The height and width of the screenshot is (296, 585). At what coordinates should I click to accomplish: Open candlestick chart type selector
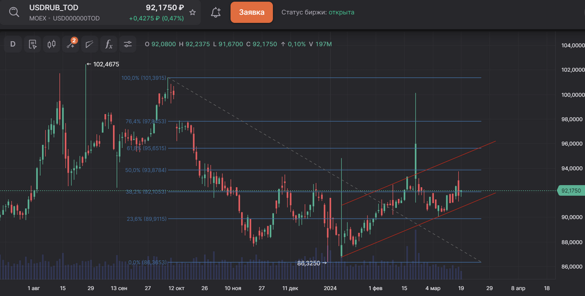point(52,44)
